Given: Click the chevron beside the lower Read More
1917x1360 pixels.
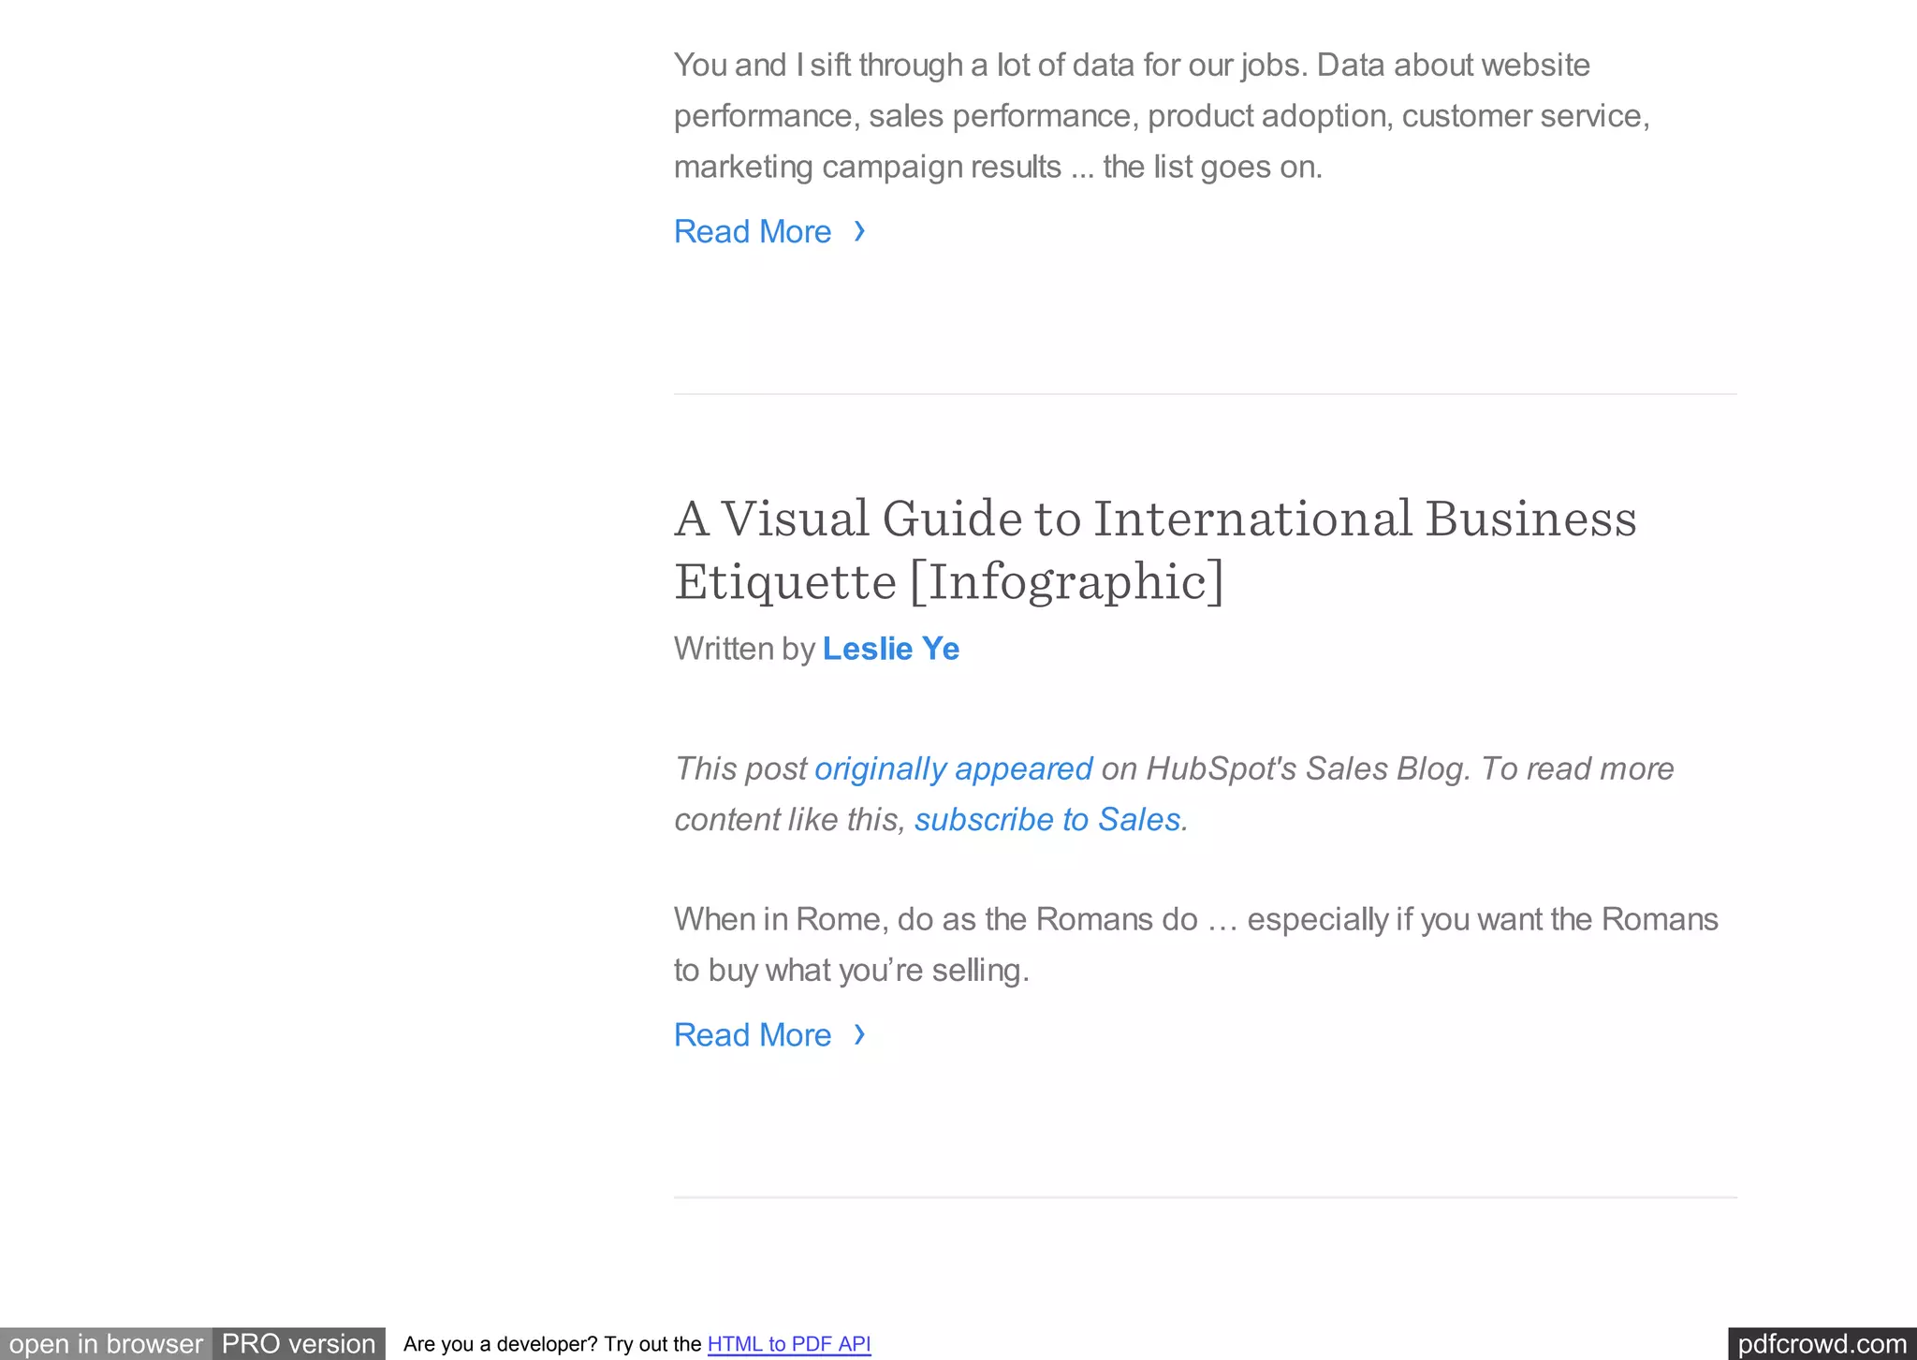Looking at the screenshot, I should 859,1034.
